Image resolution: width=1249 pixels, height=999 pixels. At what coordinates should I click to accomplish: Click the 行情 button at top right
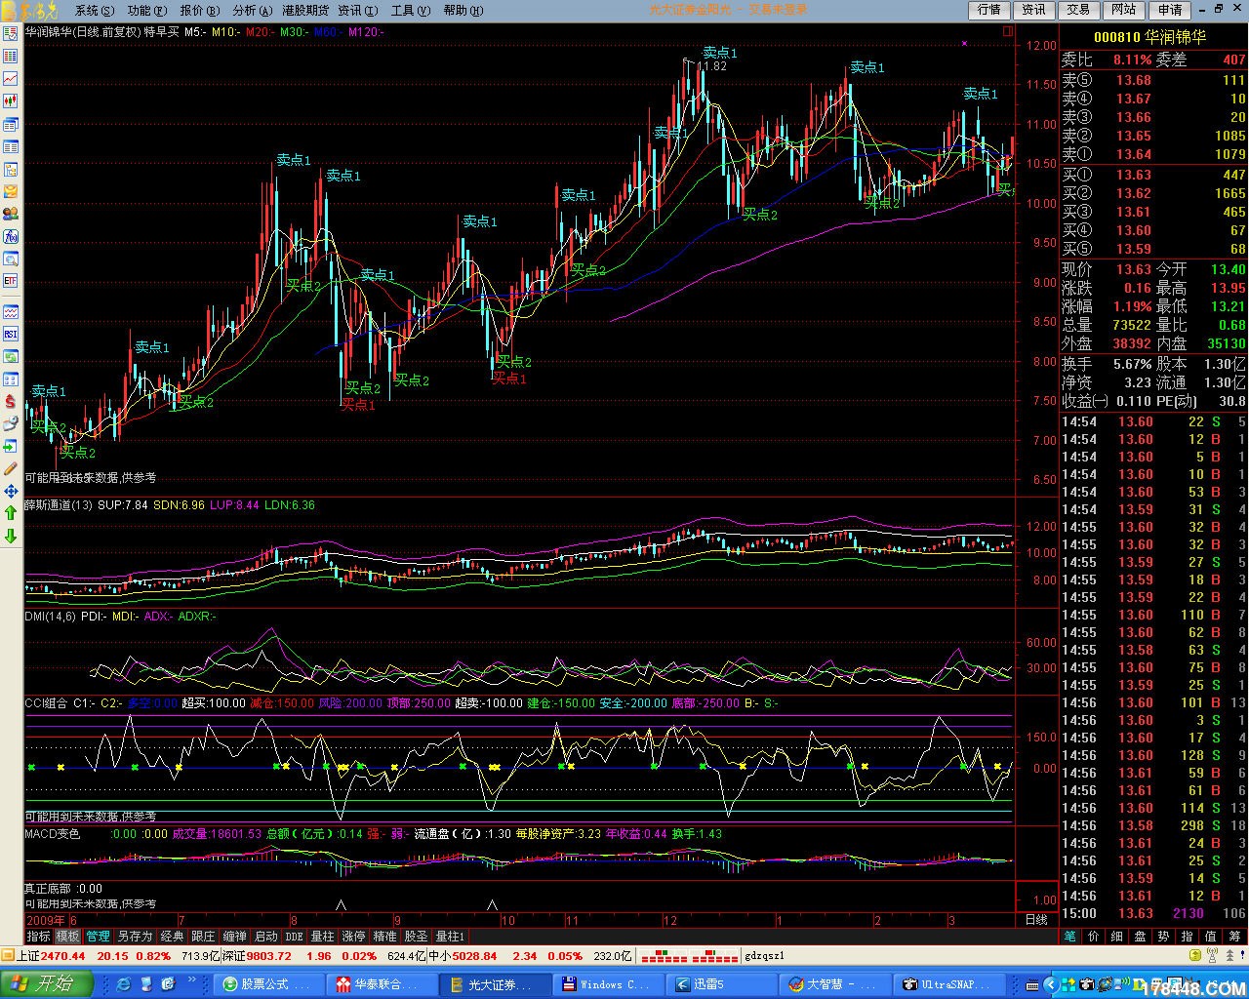989,10
